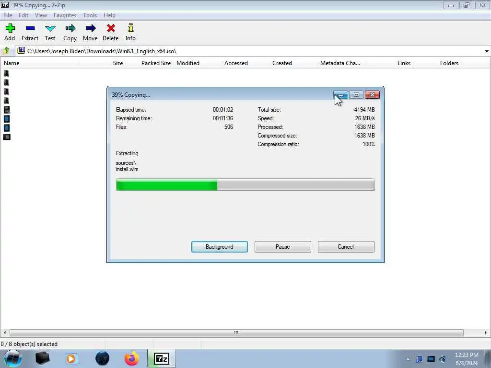Open the dark round globe taskbar icon
The image size is (491, 368).
pyautogui.click(x=102, y=358)
